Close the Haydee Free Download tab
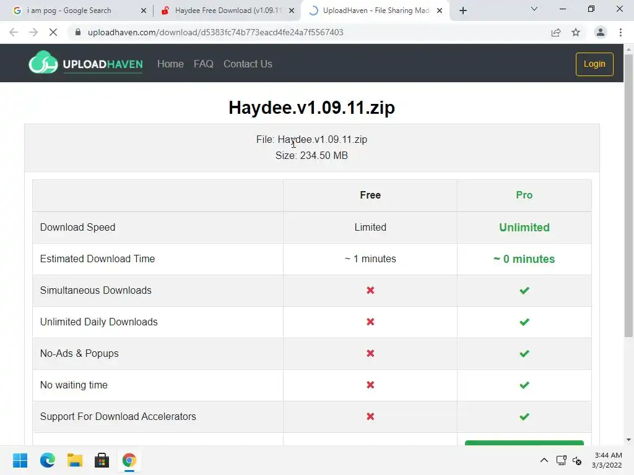The height and width of the screenshot is (475, 634). (292, 11)
